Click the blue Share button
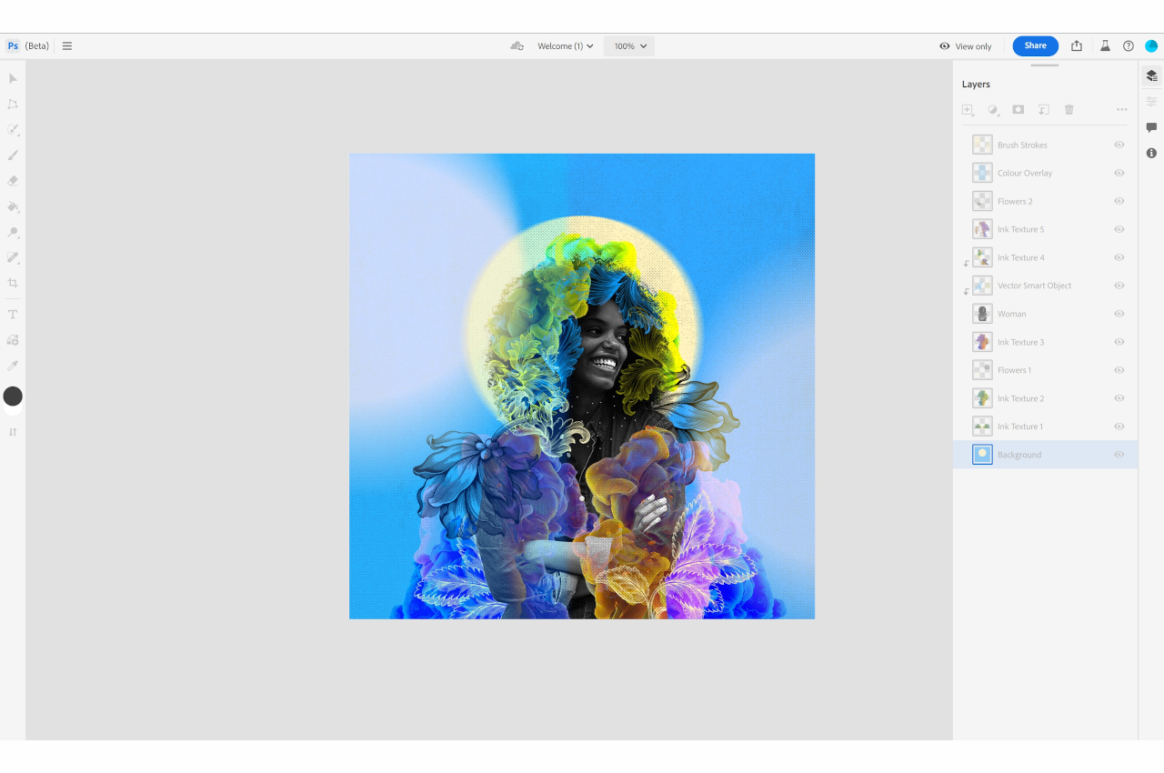This screenshot has width=1164, height=773. click(1035, 46)
